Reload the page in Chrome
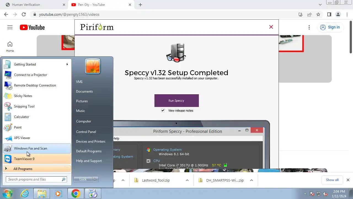The width and height of the screenshot is (353, 199). (24, 14)
